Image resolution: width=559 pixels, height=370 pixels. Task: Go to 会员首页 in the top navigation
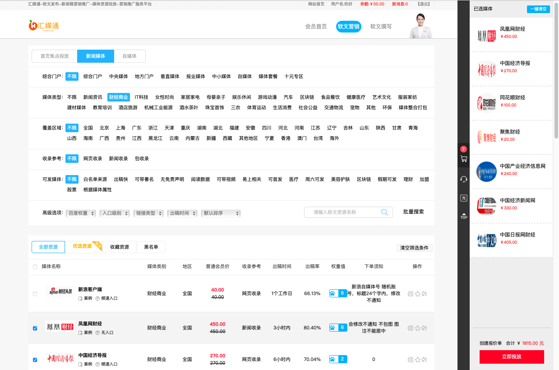316,27
